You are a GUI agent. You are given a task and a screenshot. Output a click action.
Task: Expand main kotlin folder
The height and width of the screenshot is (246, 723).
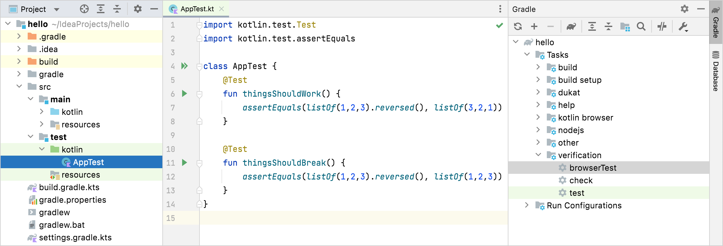pos(42,111)
